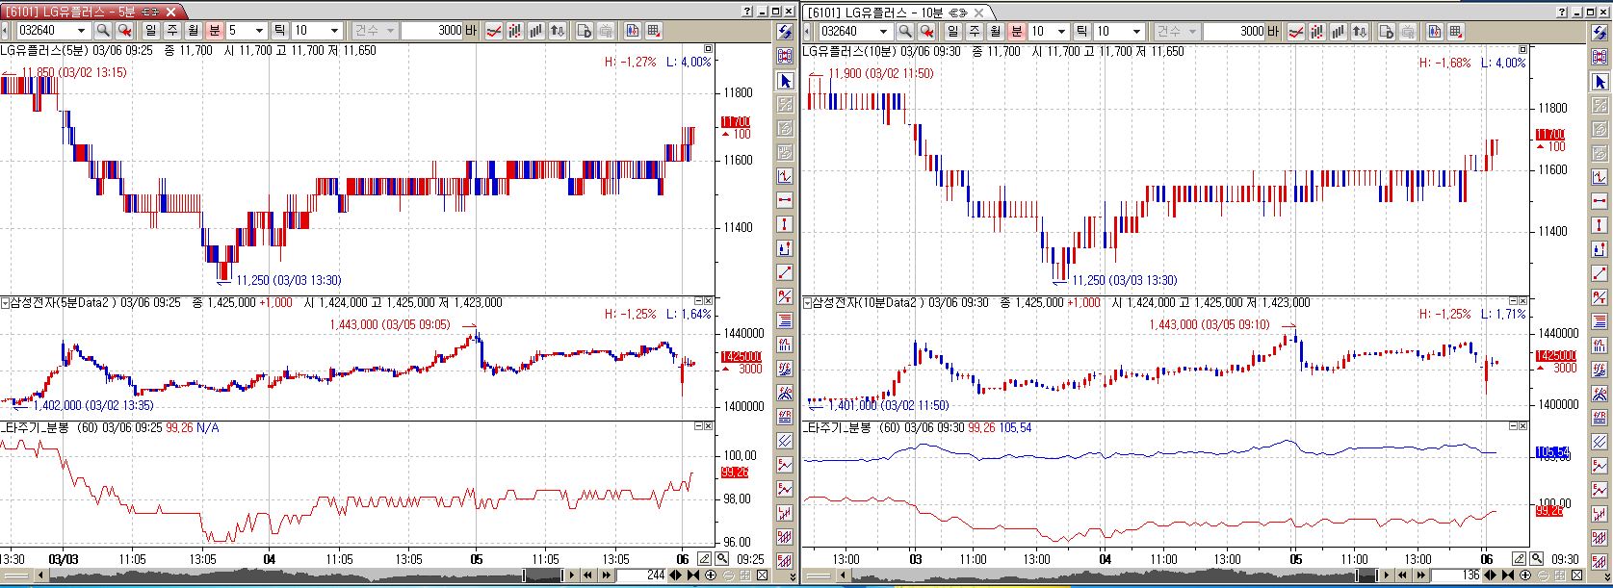Viewport: 1613px width, 588px height.
Task: Click the bar count field showing 136
Action: pos(1456,575)
